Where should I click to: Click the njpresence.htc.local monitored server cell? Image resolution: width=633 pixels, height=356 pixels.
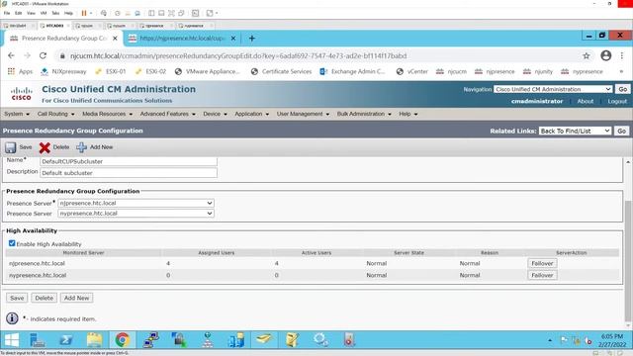click(x=37, y=263)
